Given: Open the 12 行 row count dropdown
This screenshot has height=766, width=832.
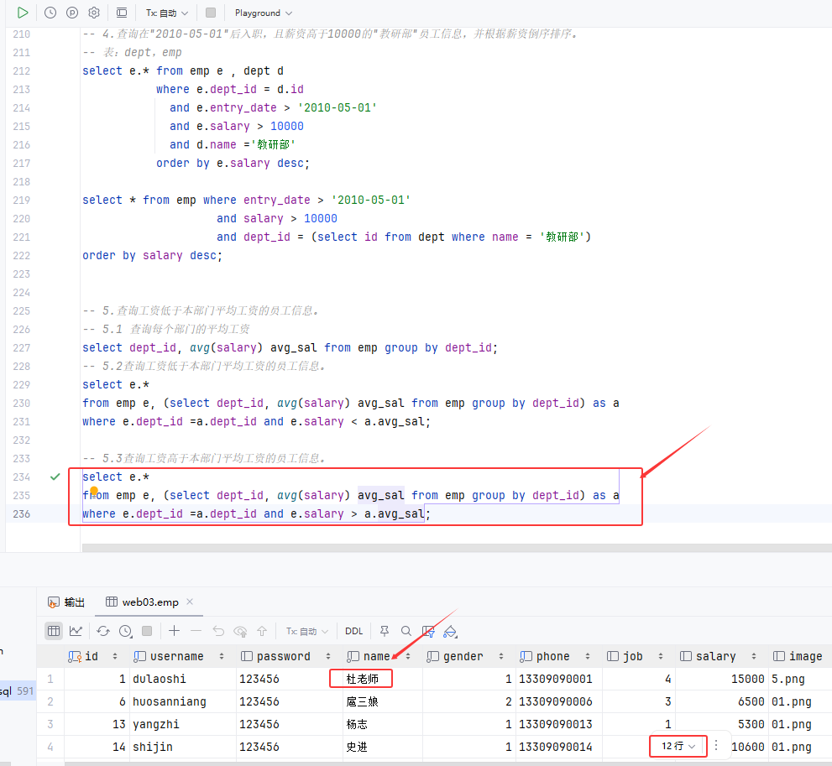Looking at the screenshot, I should [x=678, y=745].
